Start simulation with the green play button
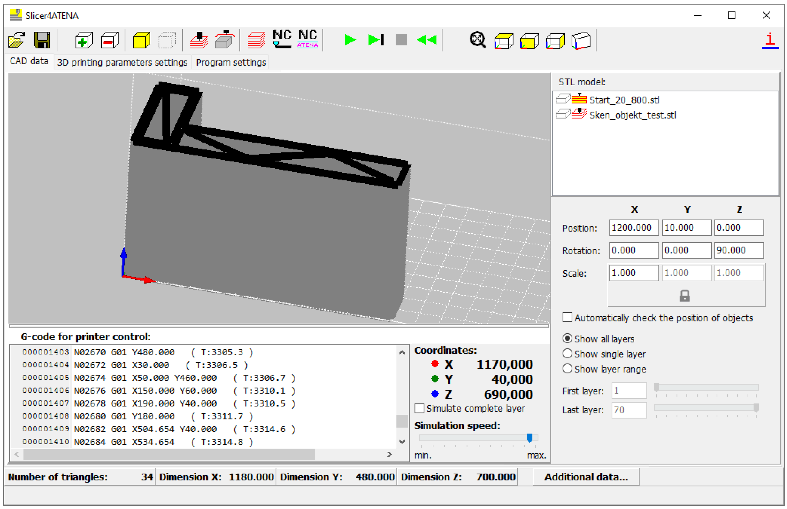Screen dimensions: 787x509 tap(350, 40)
